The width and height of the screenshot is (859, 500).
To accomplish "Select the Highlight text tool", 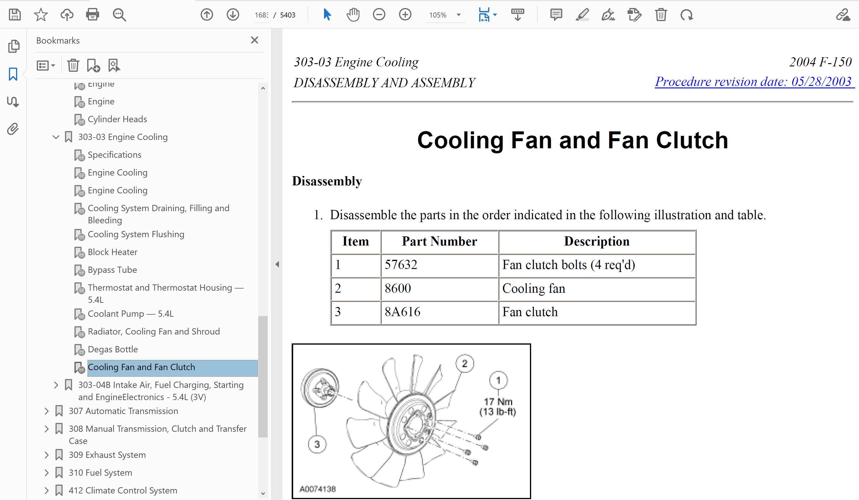I will coord(582,15).
